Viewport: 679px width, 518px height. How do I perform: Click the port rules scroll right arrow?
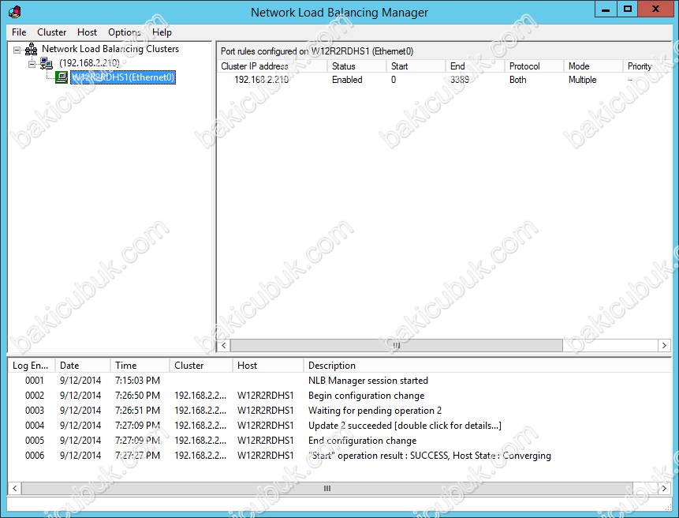[x=664, y=346]
